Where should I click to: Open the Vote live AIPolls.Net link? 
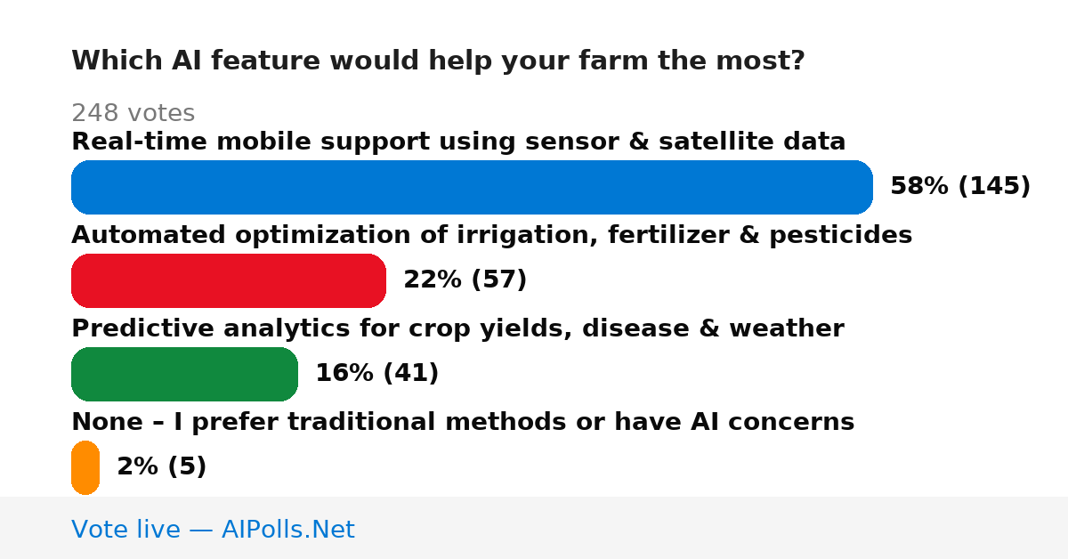tap(213, 530)
